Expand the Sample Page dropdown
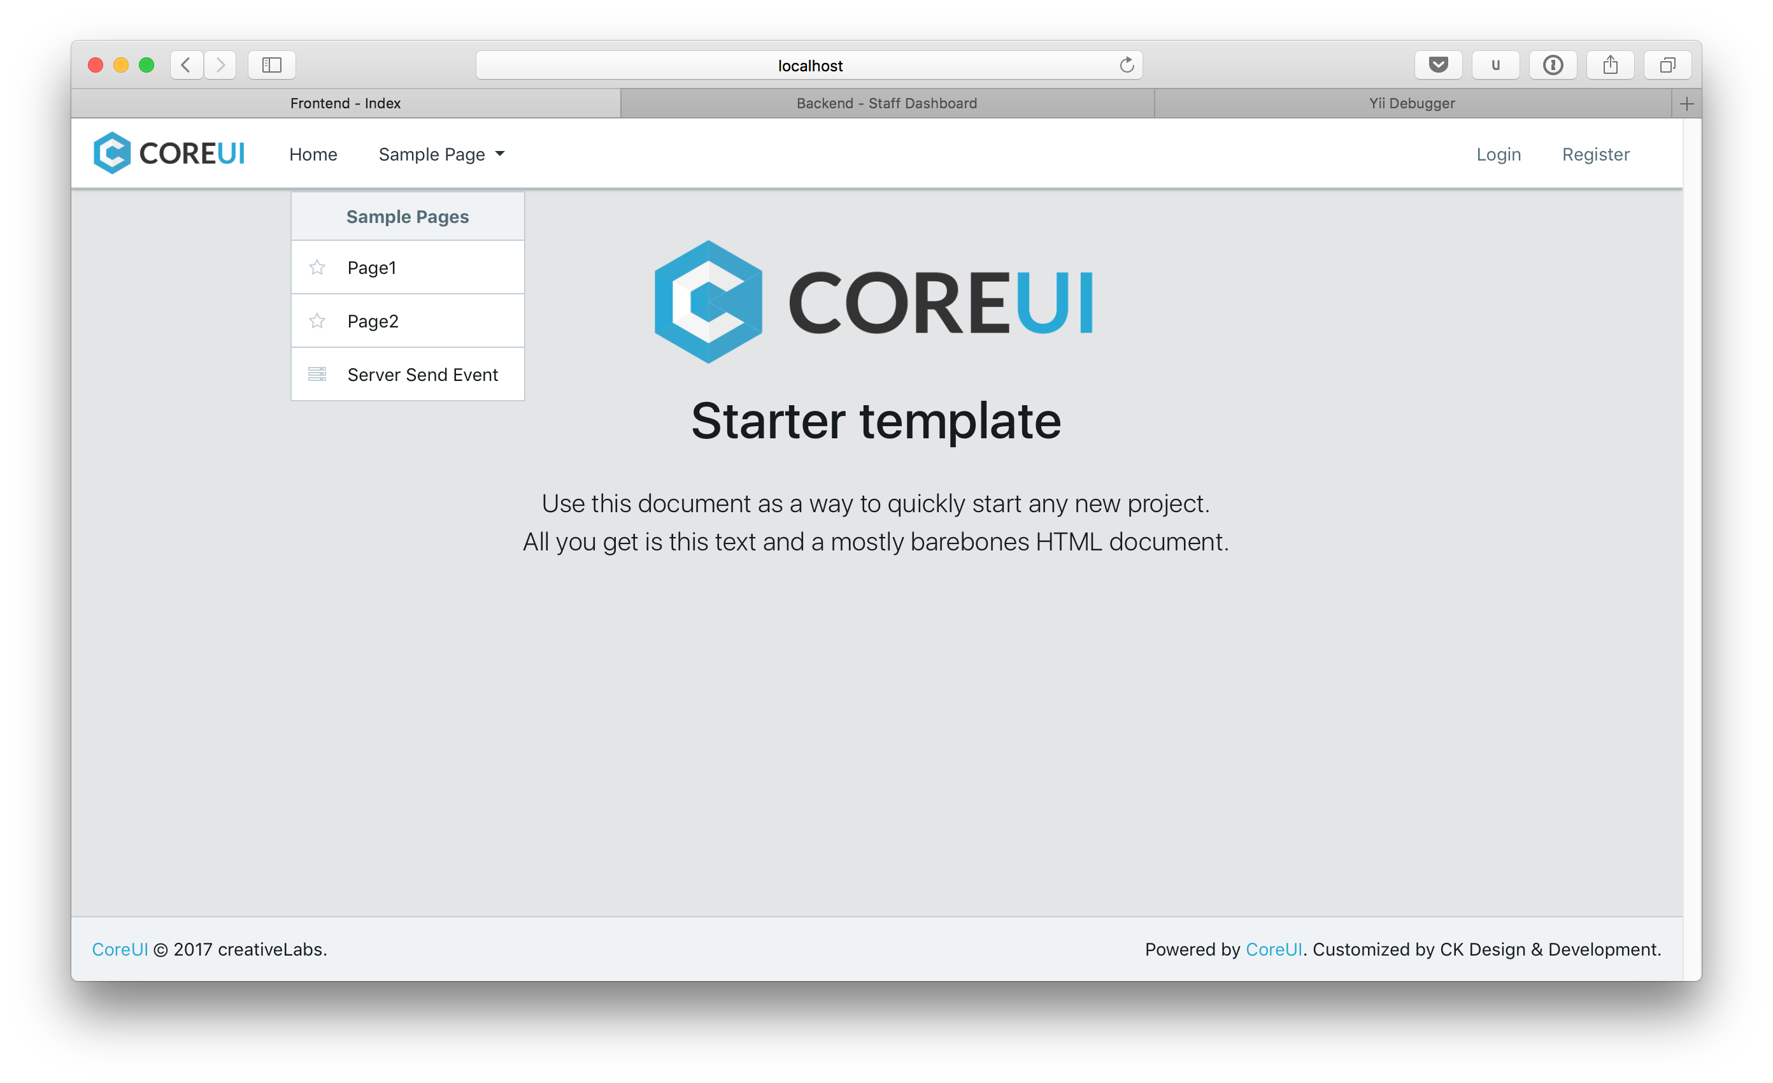The height and width of the screenshot is (1083, 1773). click(x=442, y=155)
